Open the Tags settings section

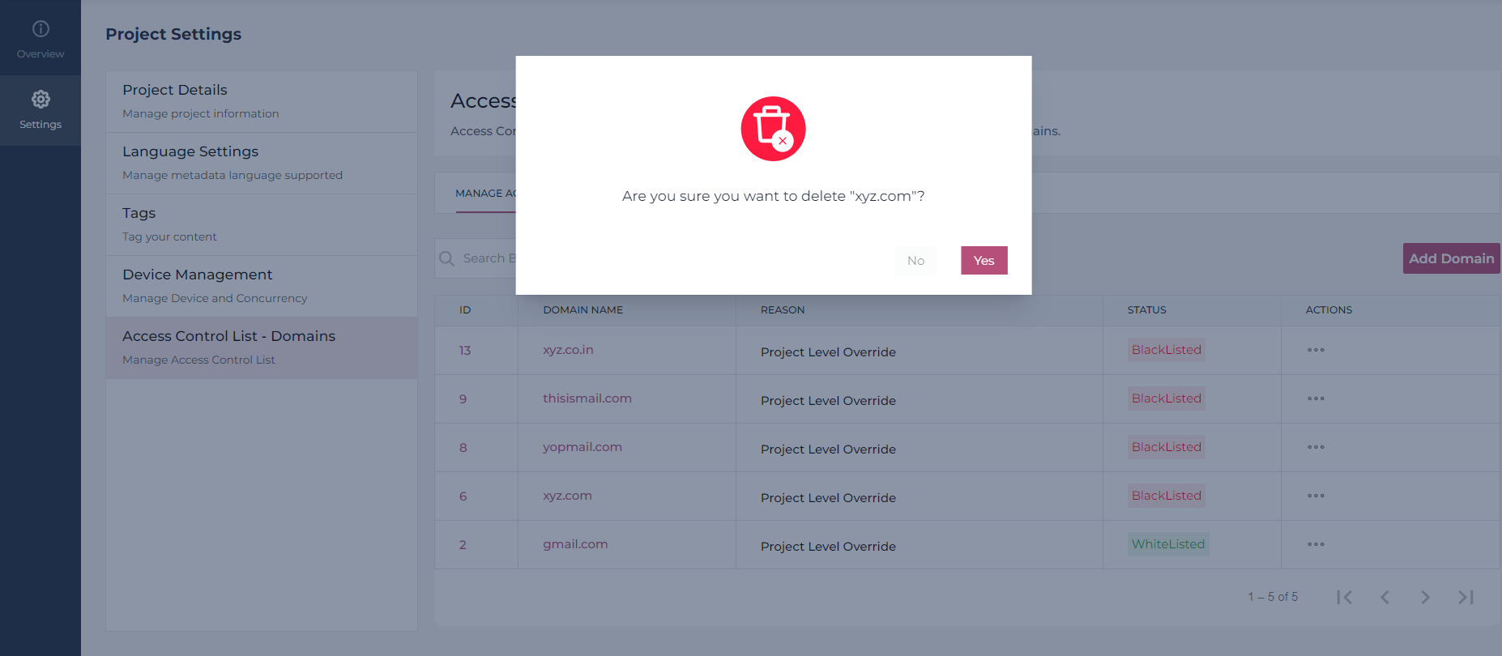coord(262,224)
